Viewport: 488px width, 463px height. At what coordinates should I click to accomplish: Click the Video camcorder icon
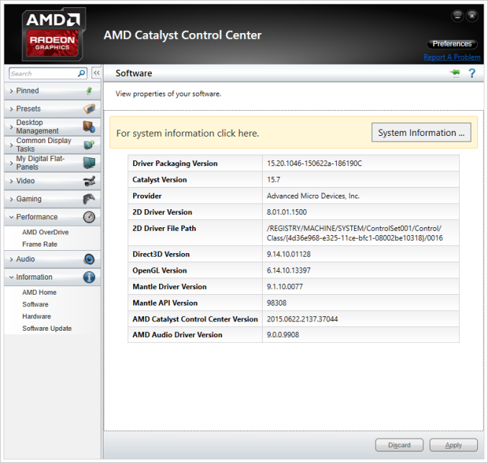[89, 181]
